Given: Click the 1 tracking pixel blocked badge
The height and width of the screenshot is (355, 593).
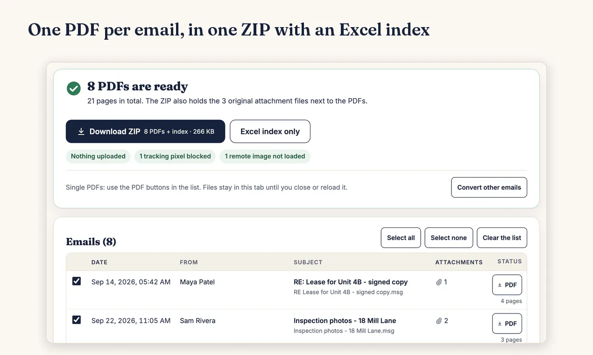Looking at the screenshot, I should pyautogui.click(x=175, y=156).
